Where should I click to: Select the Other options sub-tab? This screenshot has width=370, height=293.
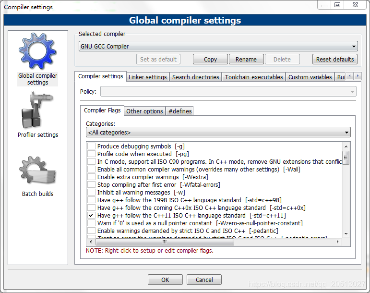coord(144,111)
